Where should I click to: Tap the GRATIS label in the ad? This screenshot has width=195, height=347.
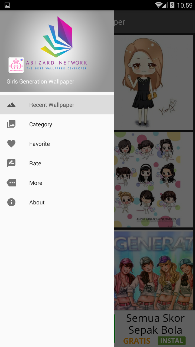coord(137,341)
